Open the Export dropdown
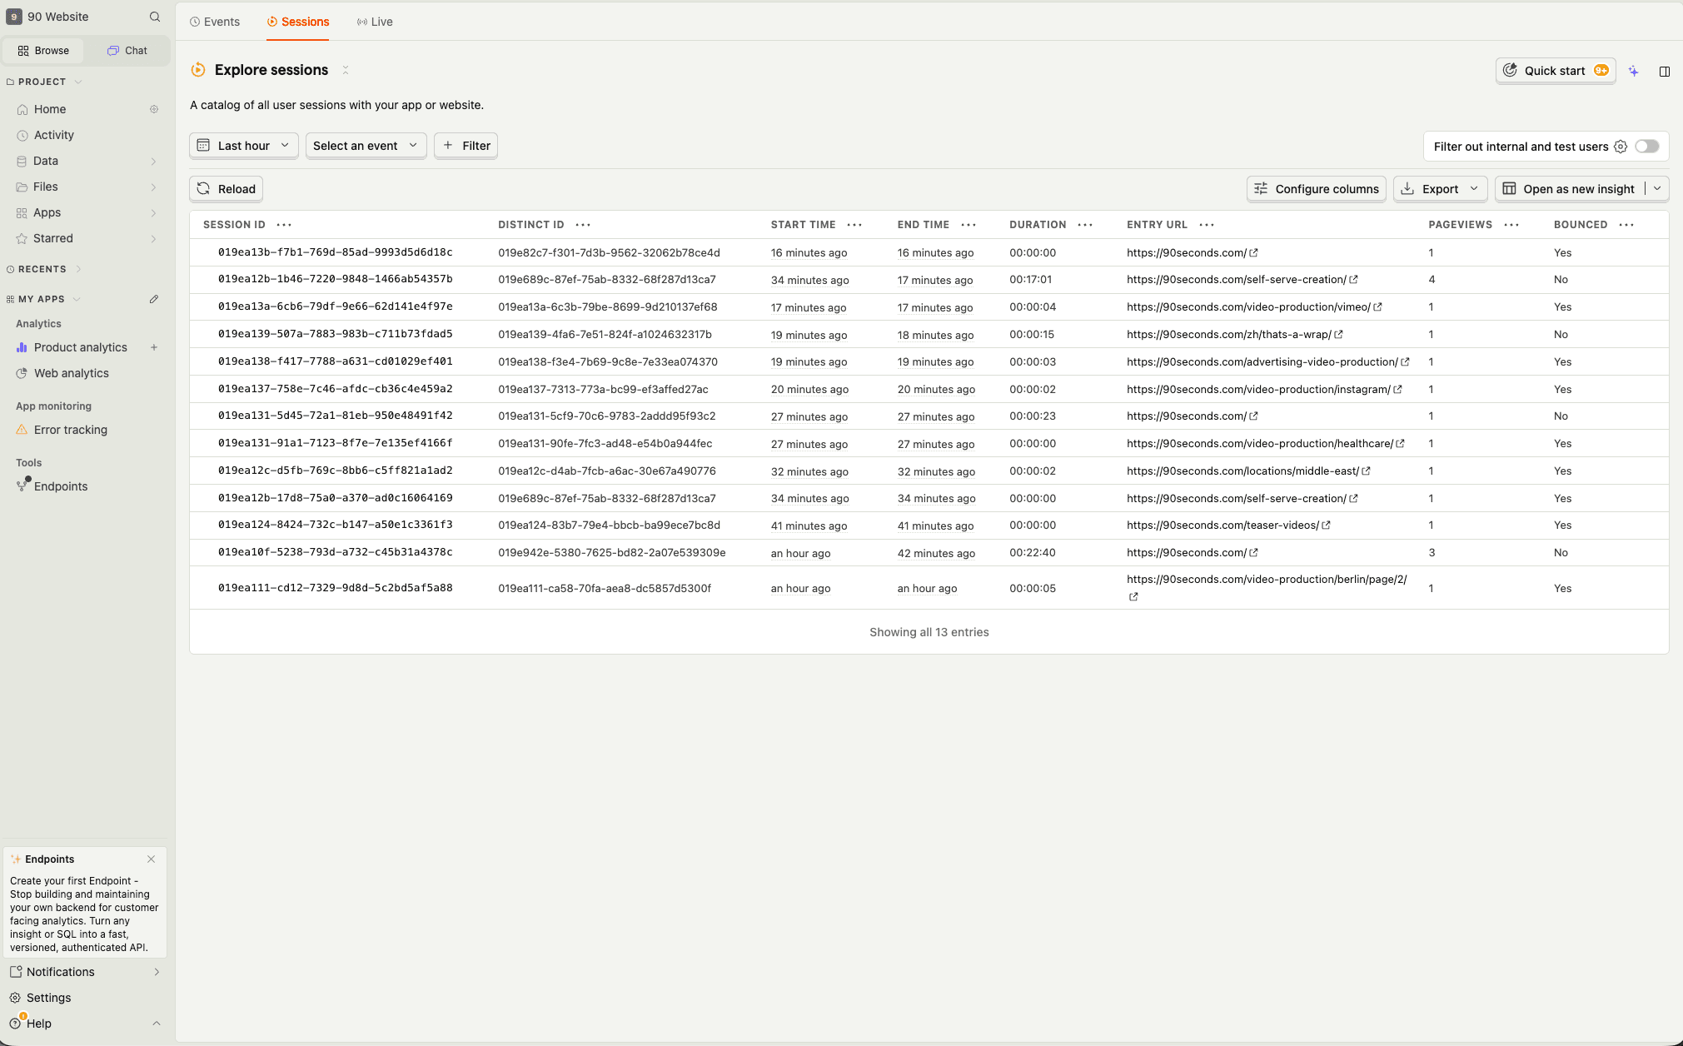The height and width of the screenshot is (1046, 1683). pyautogui.click(x=1440, y=189)
